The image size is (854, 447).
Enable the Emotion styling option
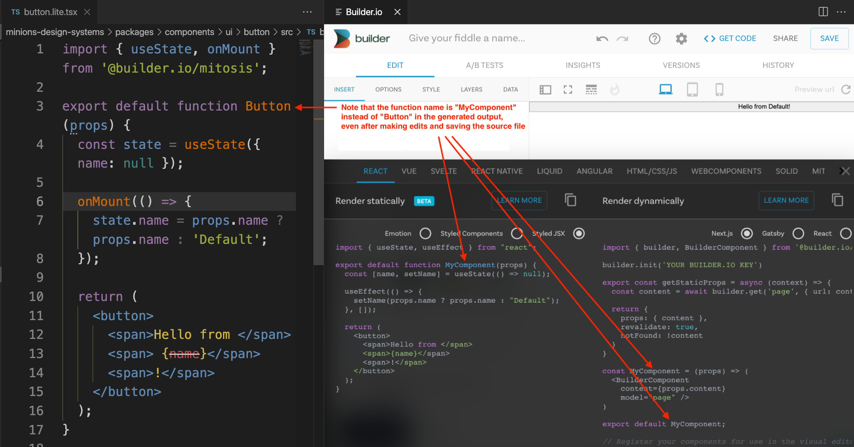pyautogui.click(x=425, y=233)
